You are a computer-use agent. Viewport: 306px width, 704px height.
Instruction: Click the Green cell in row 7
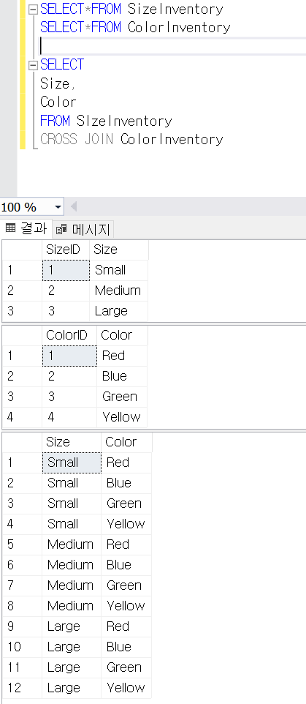[x=126, y=585]
